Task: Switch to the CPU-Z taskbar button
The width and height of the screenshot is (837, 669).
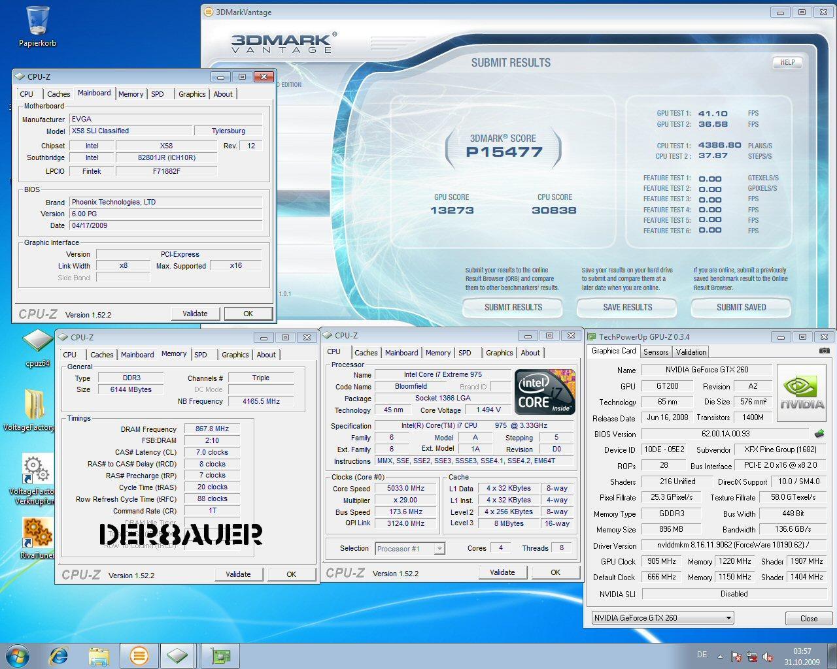Action: pos(178,655)
